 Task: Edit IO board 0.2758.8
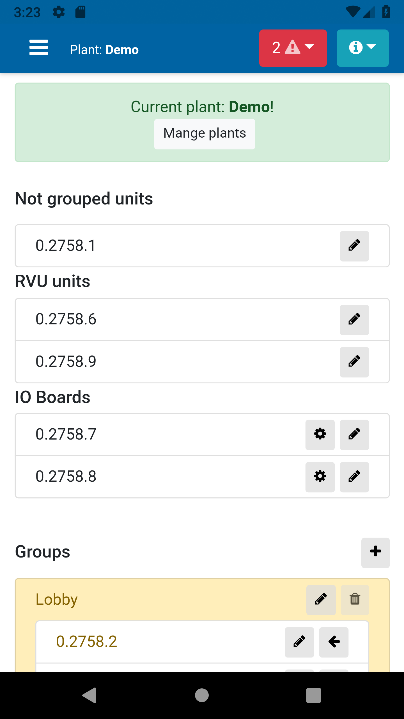[x=354, y=477]
